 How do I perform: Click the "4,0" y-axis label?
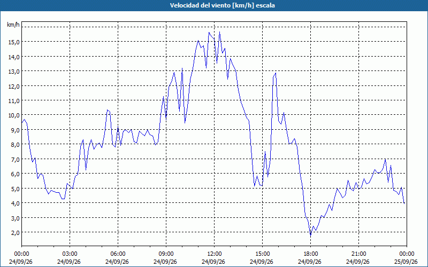[15, 203]
